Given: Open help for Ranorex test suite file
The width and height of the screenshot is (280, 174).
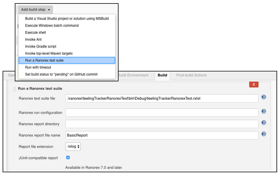Looking at the screenshot, I should point(263,97).
